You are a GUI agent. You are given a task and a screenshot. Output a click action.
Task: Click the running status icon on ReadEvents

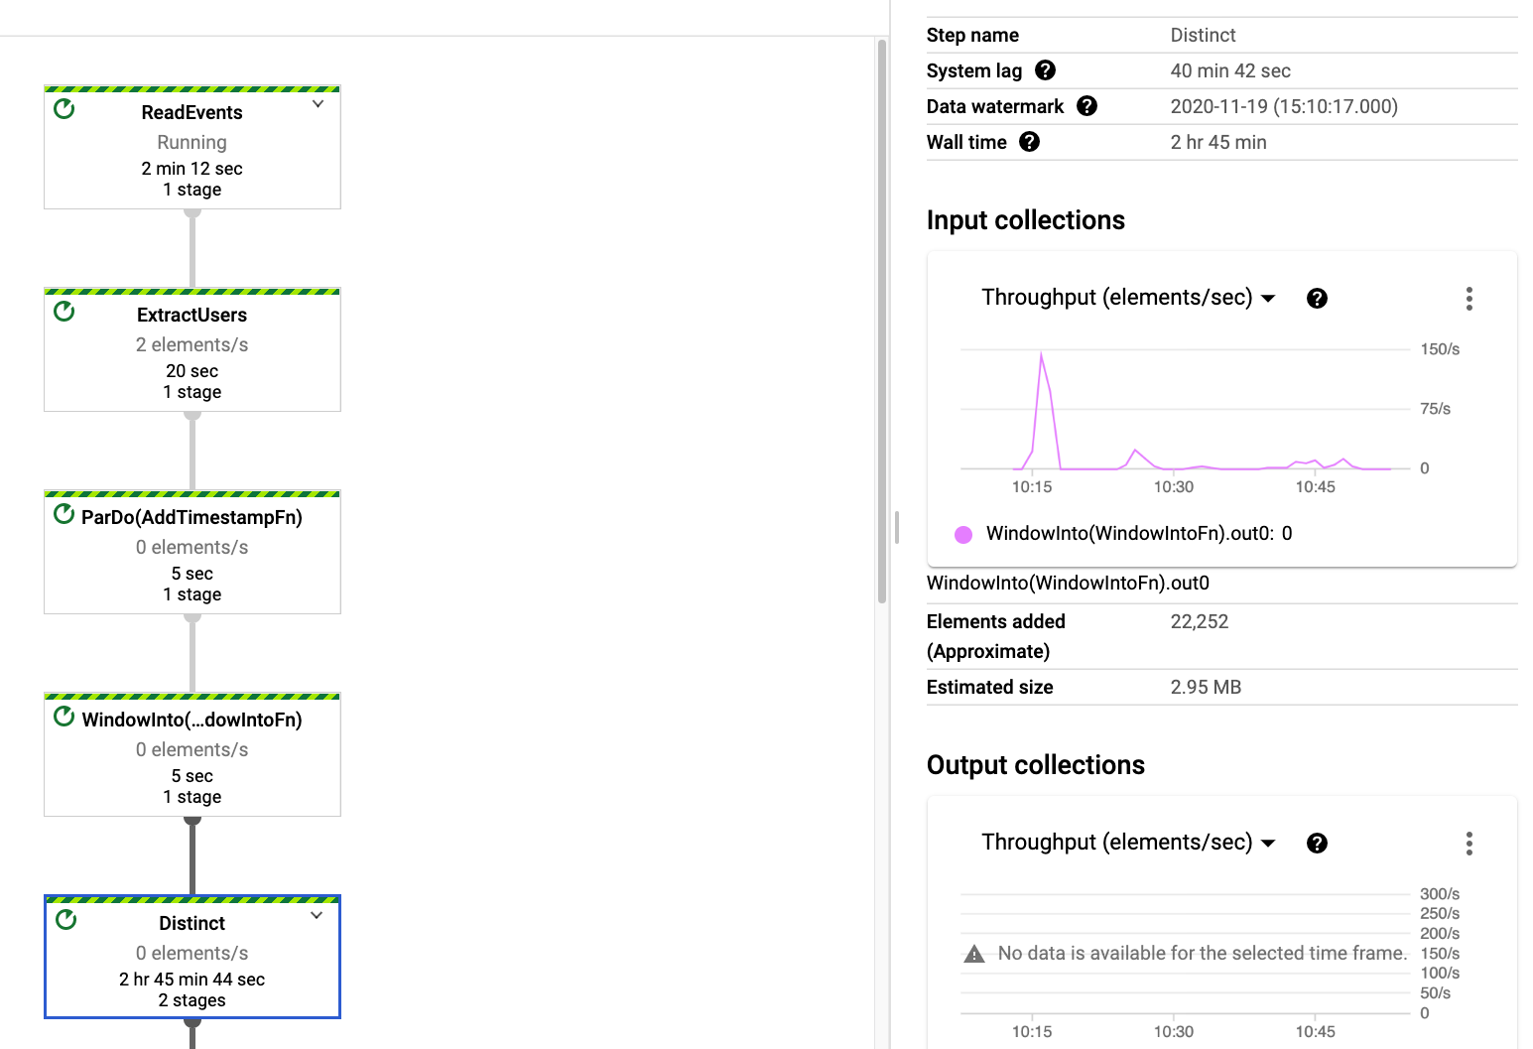64,109
